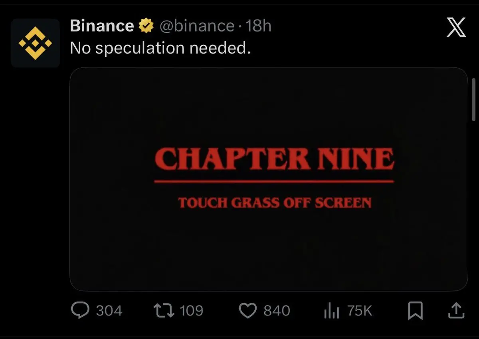Click the Binance profile avatar logo
Viewport: 479px width, 339px height.
pos(35,43)
